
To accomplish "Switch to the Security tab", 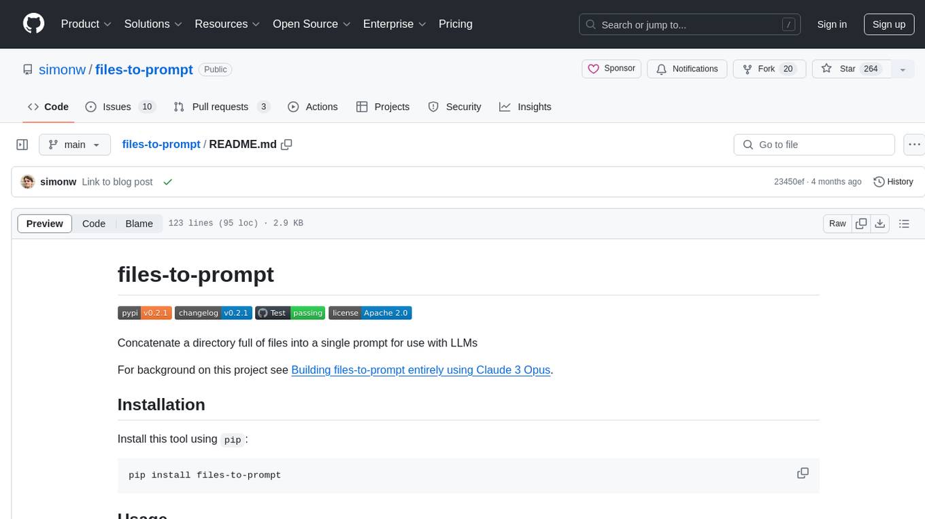I will click(x=454, y=107).
